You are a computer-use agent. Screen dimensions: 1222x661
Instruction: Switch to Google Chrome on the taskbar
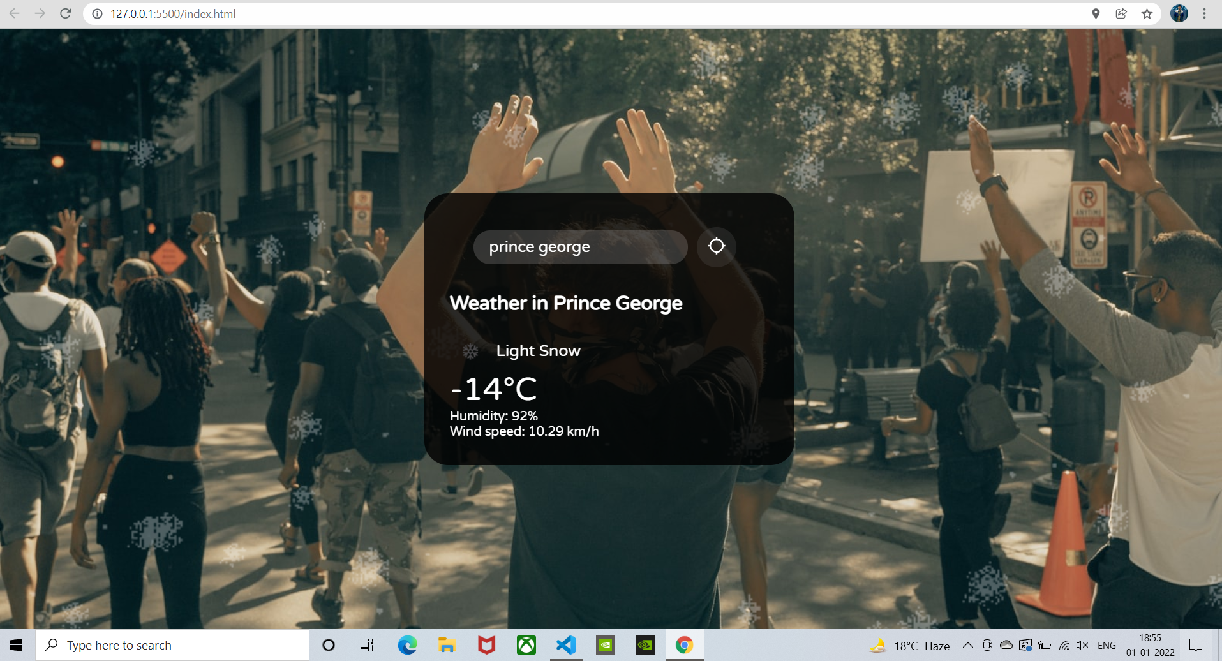click(684, 645)
